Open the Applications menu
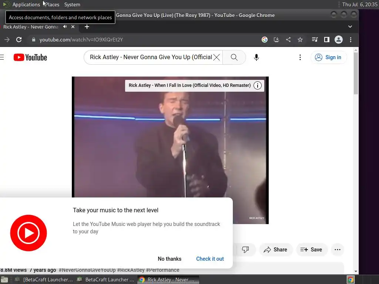Screen dimensions: 379x284 point(26,4)
